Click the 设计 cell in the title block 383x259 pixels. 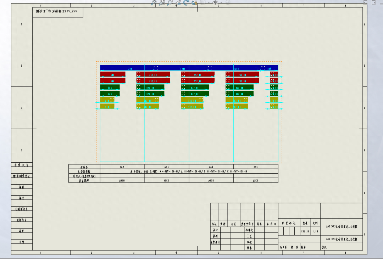pos(215,230)
